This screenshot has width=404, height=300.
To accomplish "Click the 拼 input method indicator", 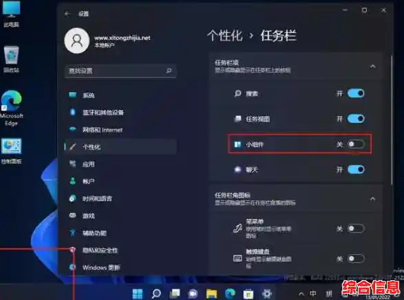I will point(329,294).
